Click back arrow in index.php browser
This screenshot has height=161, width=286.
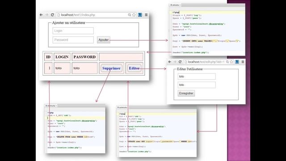[41, 15]
